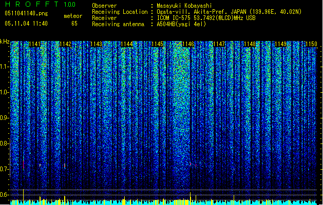Click the time marker 1147
Image resolution: width=323 pixels, height=205 pixels.
click(219, 44)
